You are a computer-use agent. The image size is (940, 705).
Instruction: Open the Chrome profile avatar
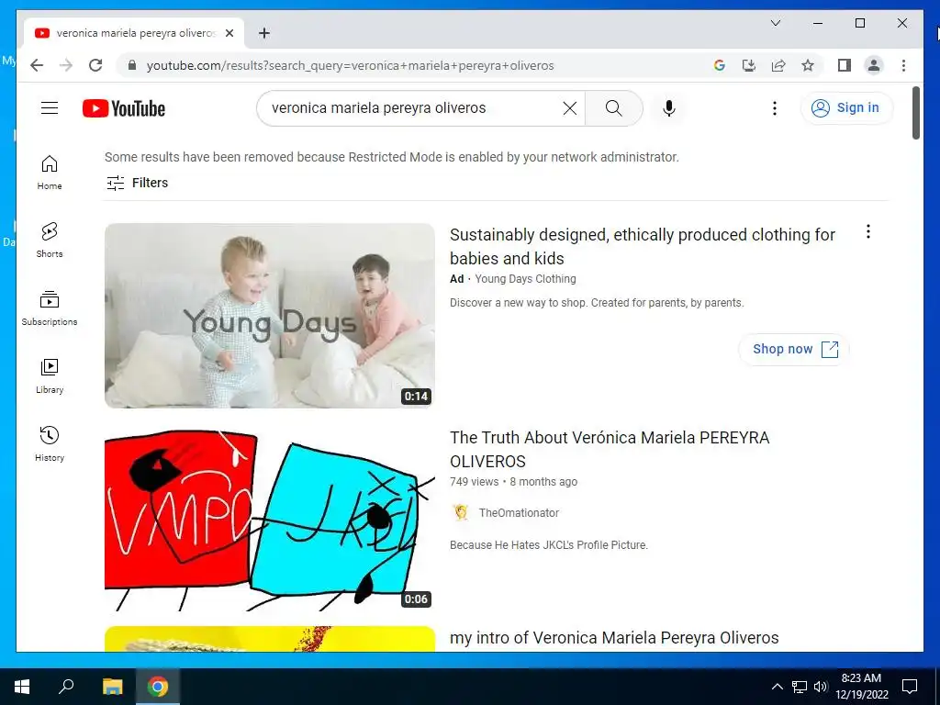click(874, 65)
